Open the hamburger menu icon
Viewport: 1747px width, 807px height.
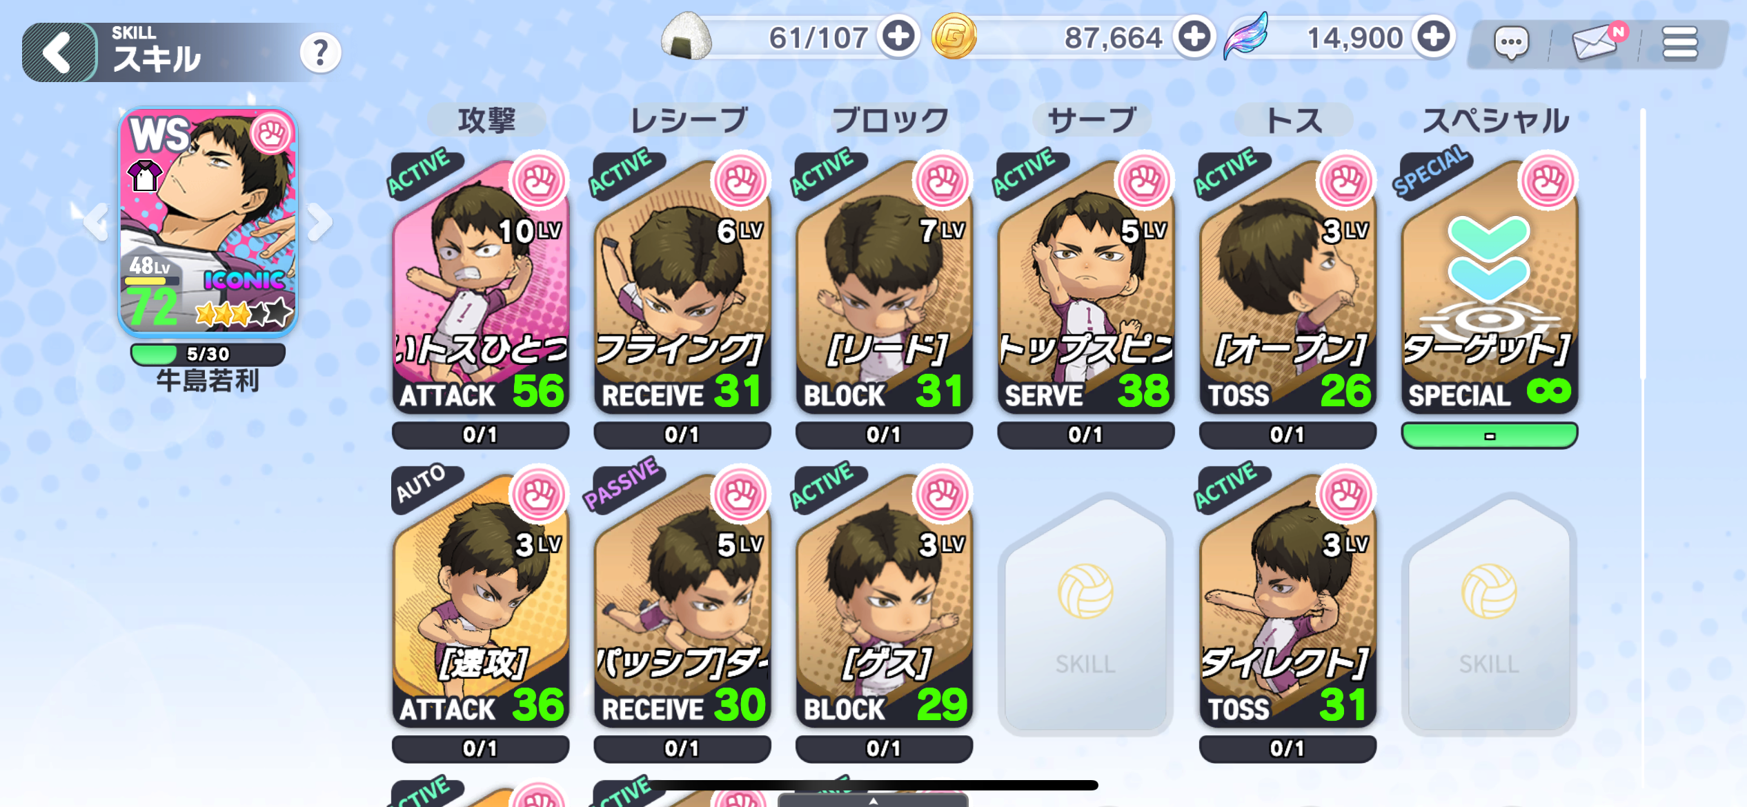[1680, 43]
